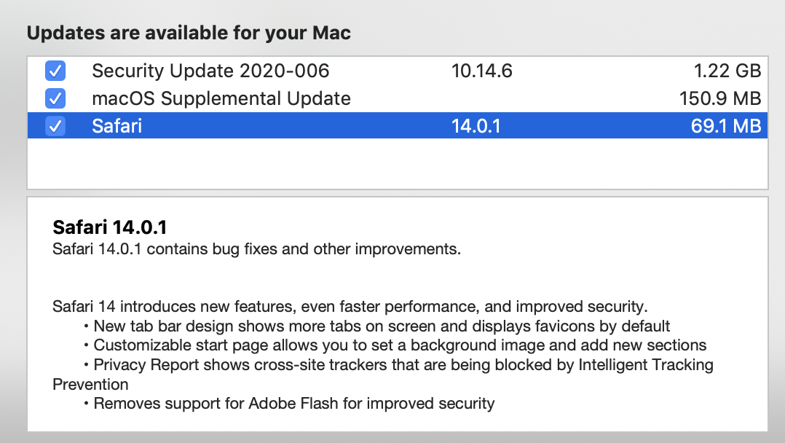Highlight the macOS Supplemental Update name

pyautogui.click(x=221, y=98)
